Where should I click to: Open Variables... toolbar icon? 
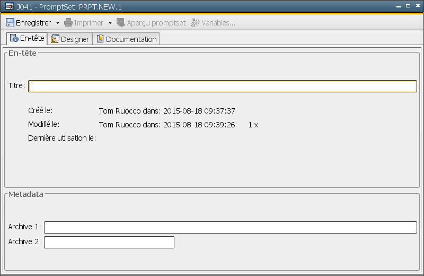(195, 22)
